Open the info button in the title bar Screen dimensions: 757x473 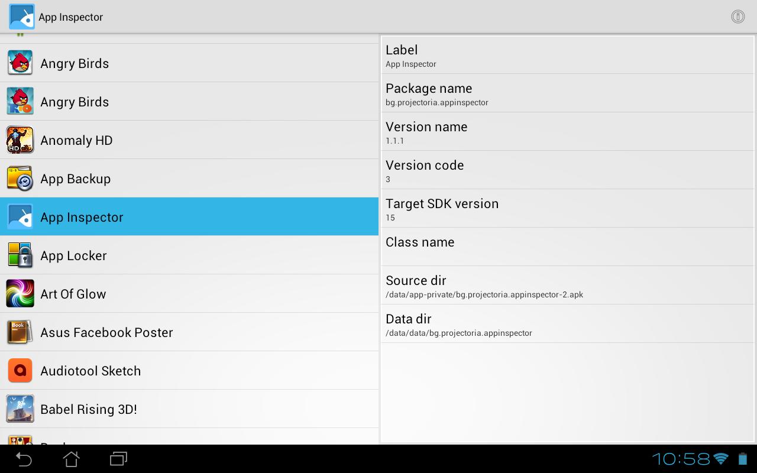[737, 17]
